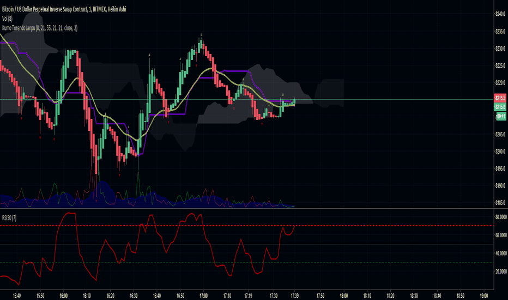The width and height of the screenshot is (508, 300).
Task: Click the 8205.0 price axis label
Action: (x=500, y=134)
